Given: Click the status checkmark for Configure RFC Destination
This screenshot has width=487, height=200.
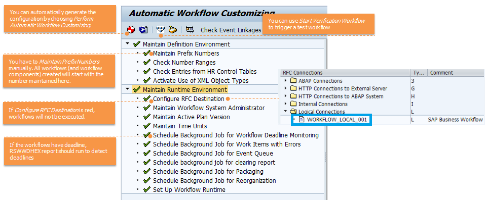Looking at the screenshot, I should (146, 99).
